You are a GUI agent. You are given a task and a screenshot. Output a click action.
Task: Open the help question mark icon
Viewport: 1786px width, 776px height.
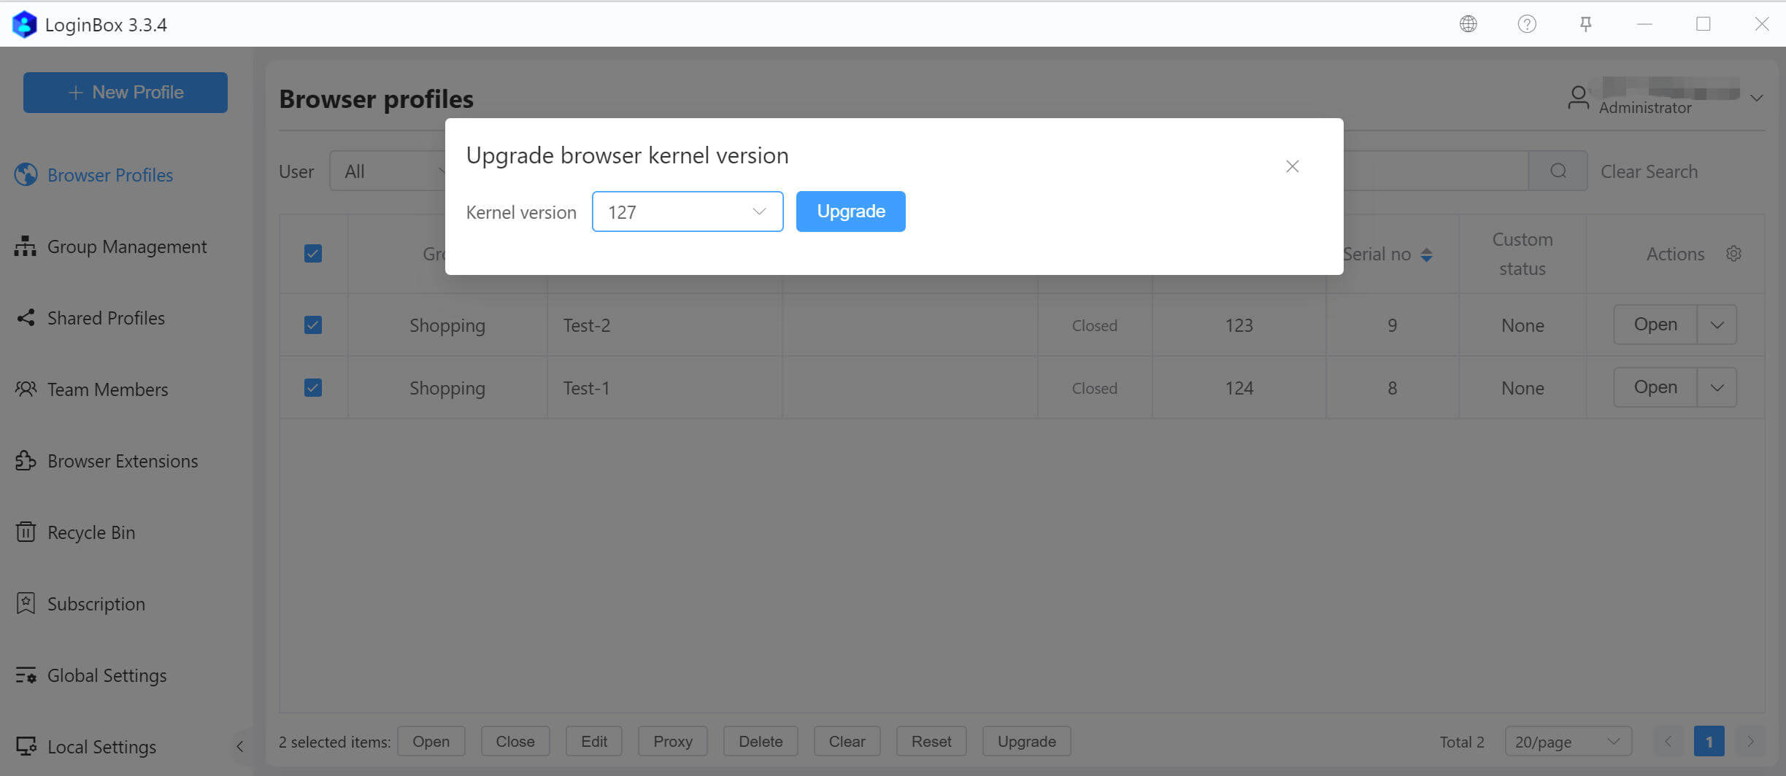[x=1526, y=24]
